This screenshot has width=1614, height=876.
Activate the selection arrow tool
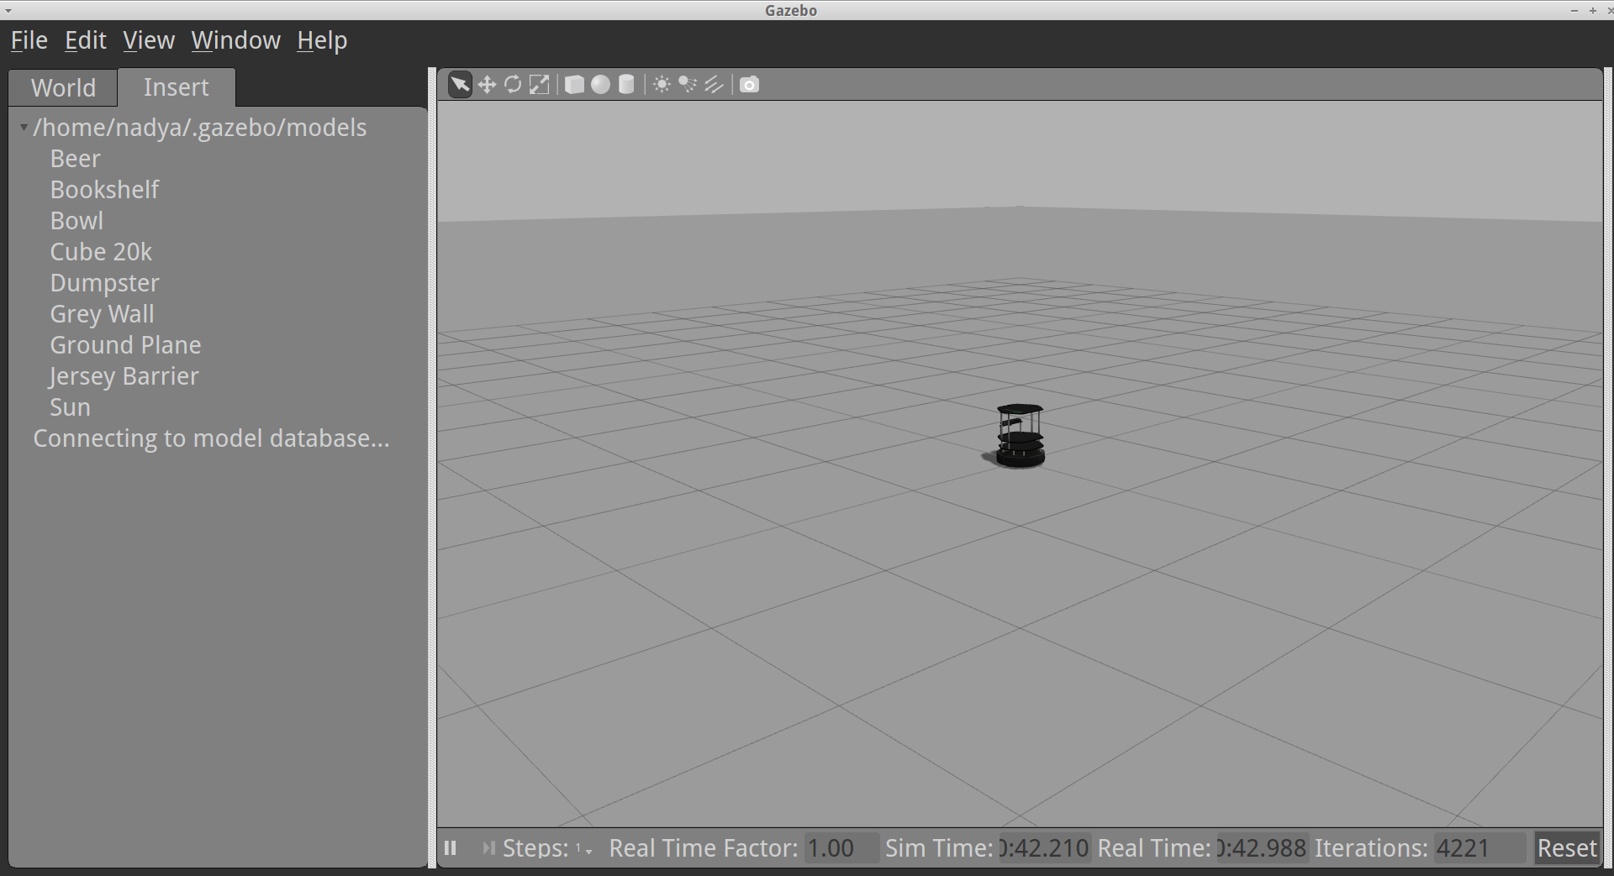click(x=460, y=85)
